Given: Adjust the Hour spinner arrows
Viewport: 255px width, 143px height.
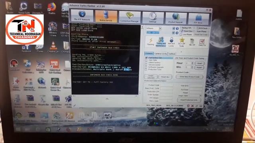Looking at the screenshot, I should (x=192, y=63).
